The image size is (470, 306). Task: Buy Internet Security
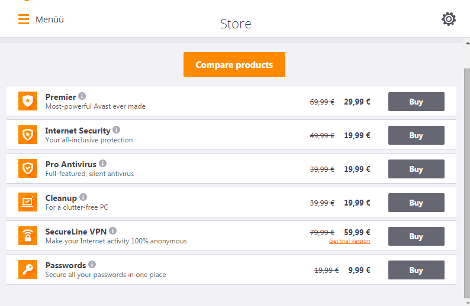click(416, 135)
